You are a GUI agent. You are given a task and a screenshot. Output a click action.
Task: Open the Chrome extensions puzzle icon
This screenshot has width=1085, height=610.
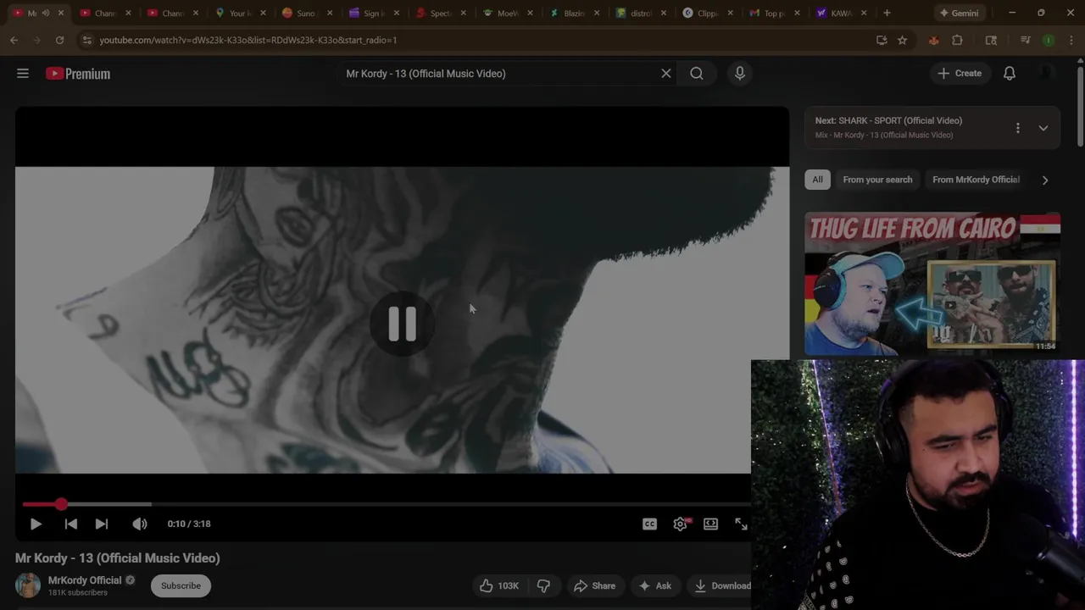(x=957, y=40)
